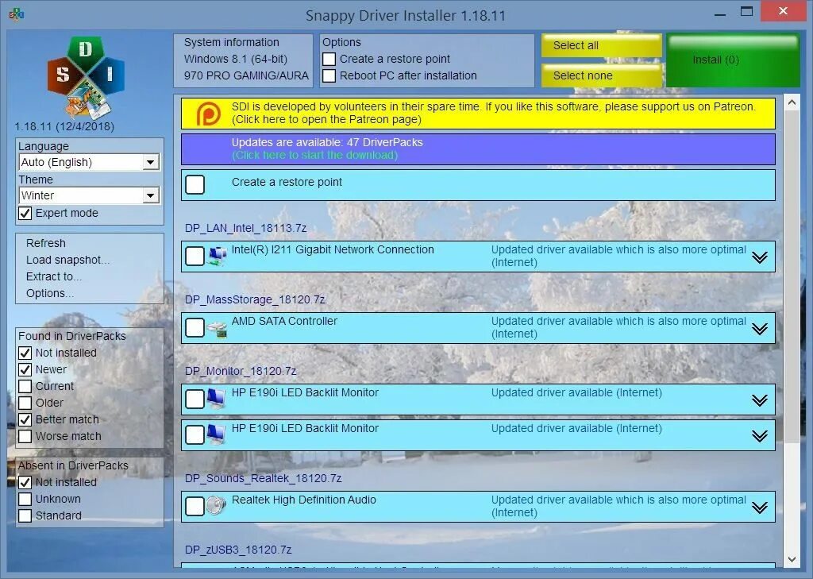Screen dimensions: 813x579
Task: Open the Theme dropdown
Action: point(89,195)
